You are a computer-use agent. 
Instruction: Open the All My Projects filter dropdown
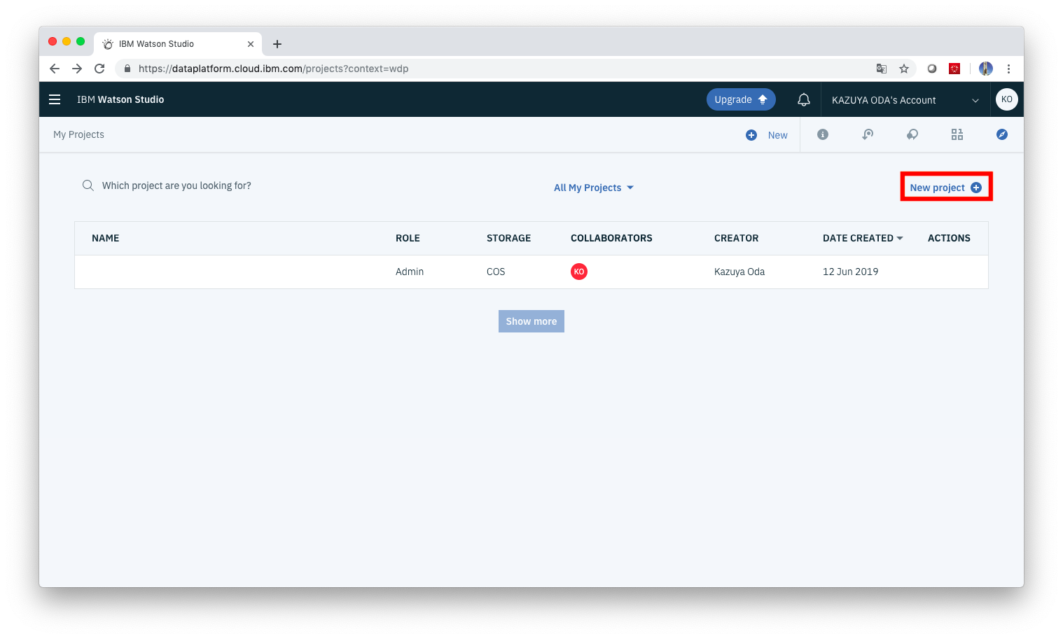coord(593,187)
